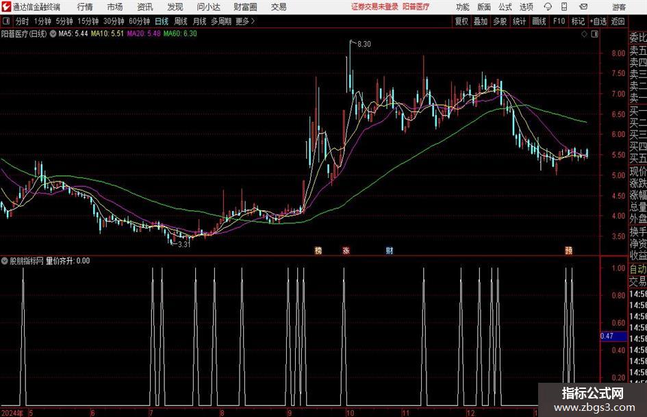Open the 功能 menu
Viewport: 647px width, 417px height.
pyautogui.click(x=463, y=7)
